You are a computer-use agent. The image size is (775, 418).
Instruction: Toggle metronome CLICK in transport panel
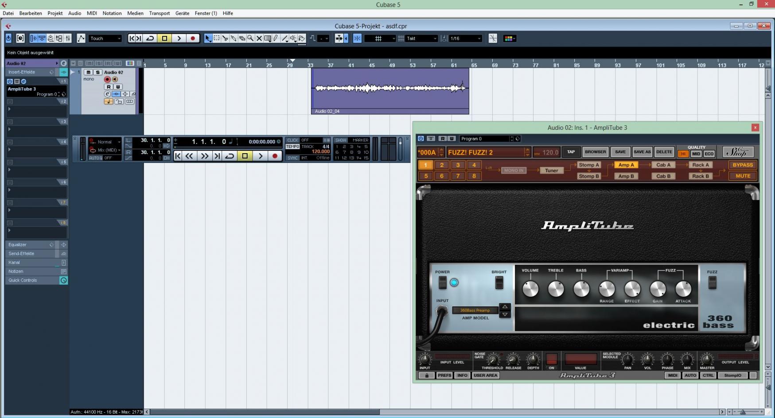point(293,140)
